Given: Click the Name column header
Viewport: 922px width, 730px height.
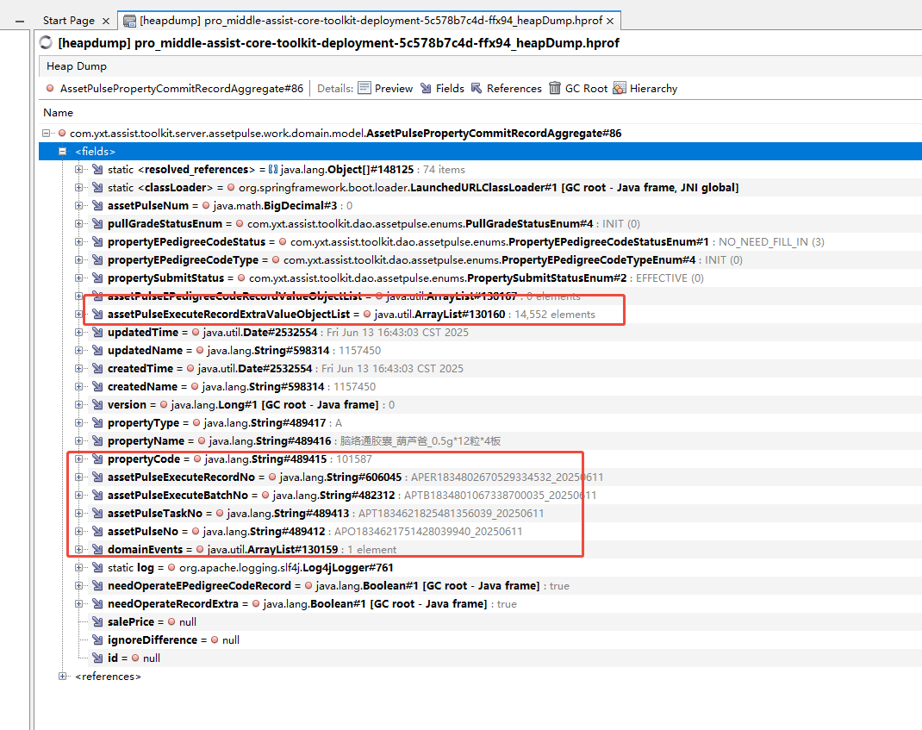Looking at the screenshot, I should coord(59,112).
